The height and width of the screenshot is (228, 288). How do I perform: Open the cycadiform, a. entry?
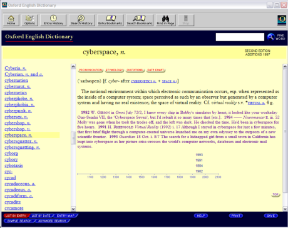19,196
